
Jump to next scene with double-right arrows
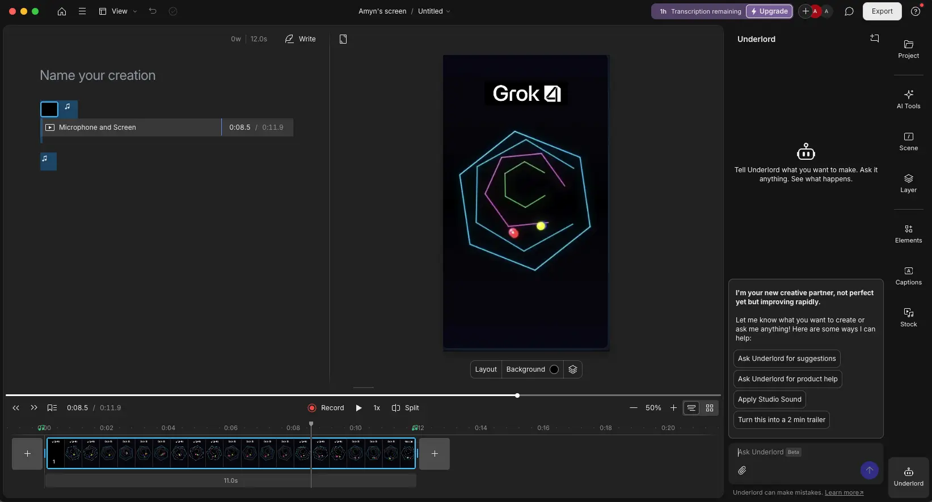34,408
